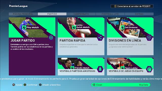162x91 pixels.
Task: Click the Premier League lion badge next to Team Lobby
Action: click(123, 68)
